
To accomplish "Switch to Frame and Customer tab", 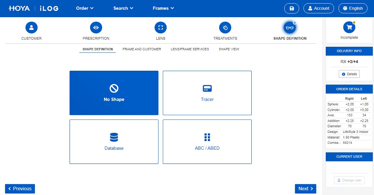I will [142, 49].
